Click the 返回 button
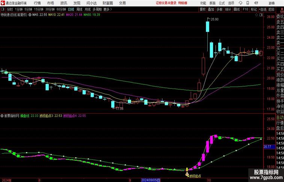Screen dimensions: 284x182 [271, 9]
